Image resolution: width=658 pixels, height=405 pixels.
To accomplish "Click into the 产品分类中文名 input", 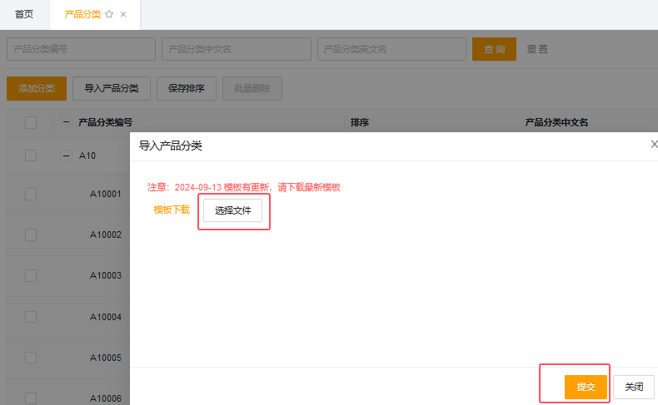I will (x=237, y=49).
